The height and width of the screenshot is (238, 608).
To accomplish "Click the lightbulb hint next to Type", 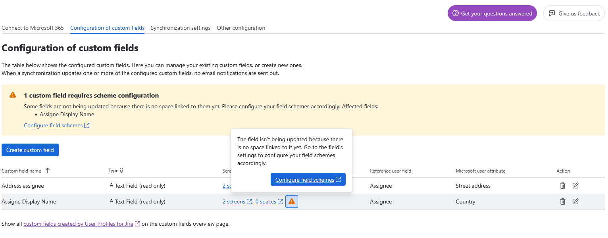I will [x=121, y=171].
